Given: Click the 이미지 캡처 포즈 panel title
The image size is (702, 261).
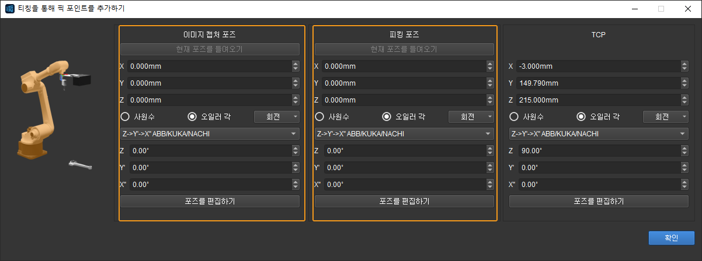Looking at the screenshot, I should point(209,35).
